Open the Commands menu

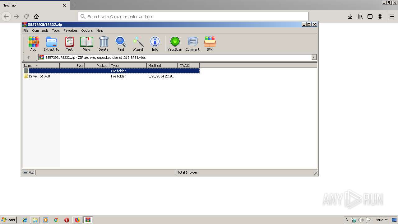click(x=40, y=30)
